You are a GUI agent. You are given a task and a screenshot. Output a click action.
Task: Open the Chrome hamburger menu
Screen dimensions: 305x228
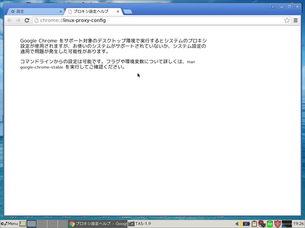(x=295, y=20)
